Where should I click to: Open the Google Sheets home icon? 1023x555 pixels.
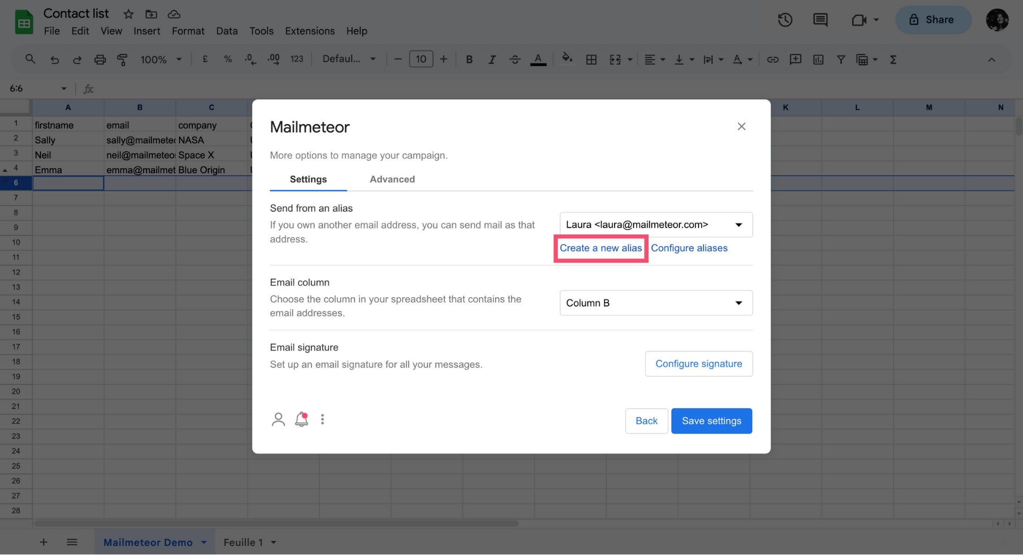pos(24,22)
